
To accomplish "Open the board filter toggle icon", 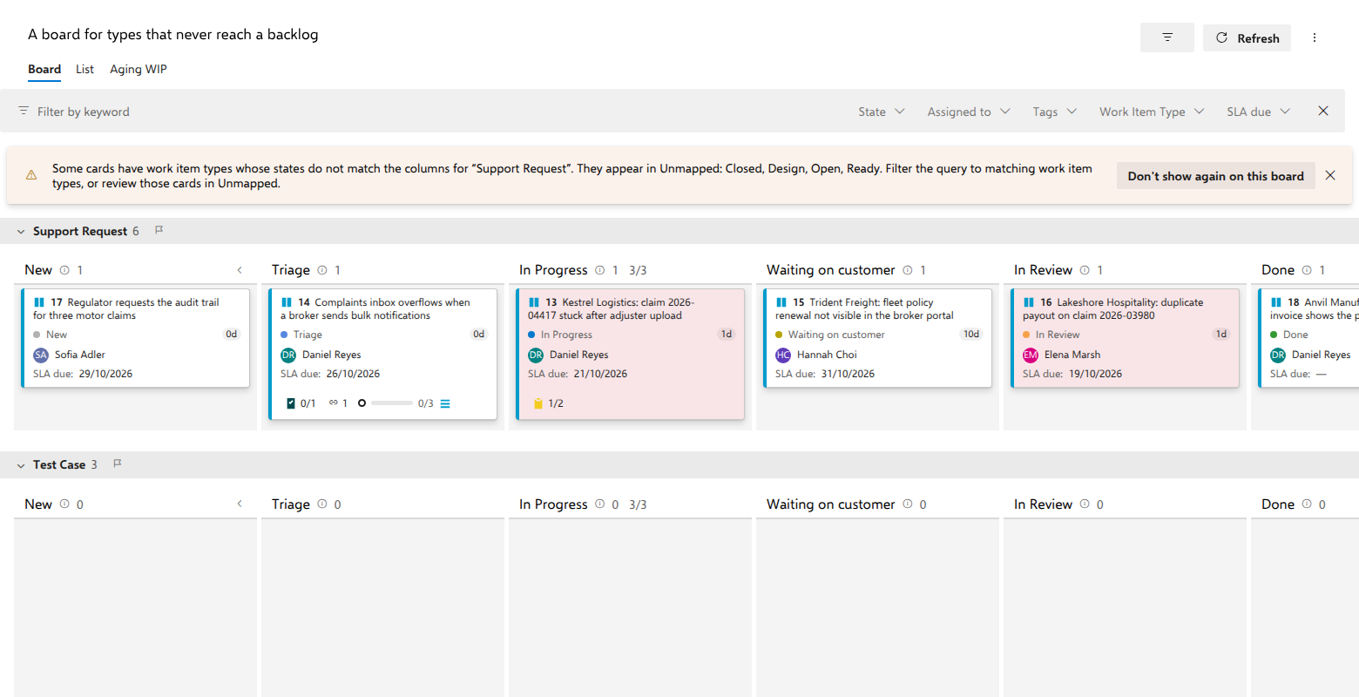I will click(x=1167, y=37).
